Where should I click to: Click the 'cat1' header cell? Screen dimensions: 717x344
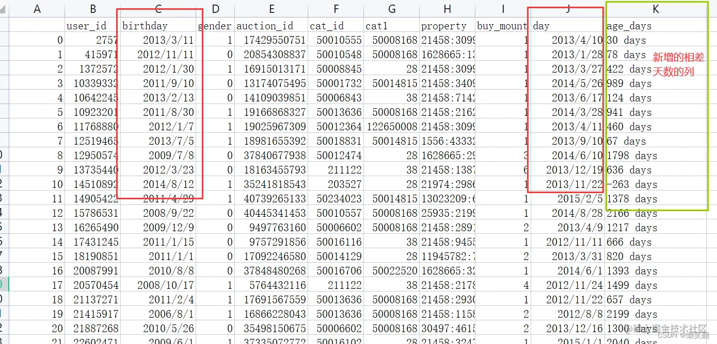coord(391,26)
